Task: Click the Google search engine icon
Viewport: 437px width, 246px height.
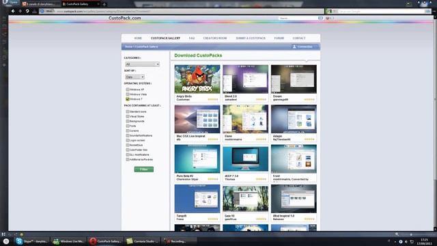Action: pyautogui.click(x=330, y=11)
